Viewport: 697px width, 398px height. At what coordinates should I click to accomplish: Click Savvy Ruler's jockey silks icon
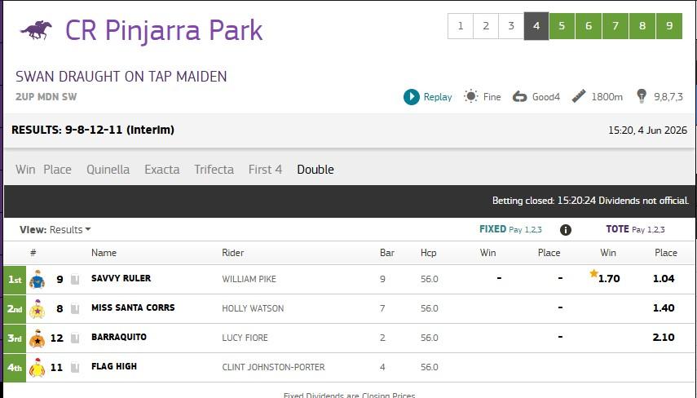click(37, 279)
